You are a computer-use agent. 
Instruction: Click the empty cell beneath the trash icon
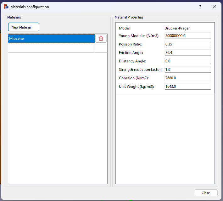[101, 48]
